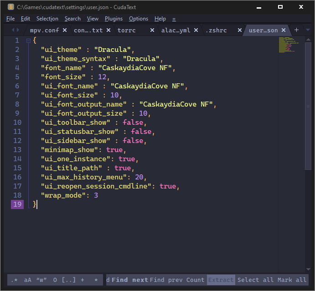Close the torrc tab

pyautogui.click(x=152, y=30)
